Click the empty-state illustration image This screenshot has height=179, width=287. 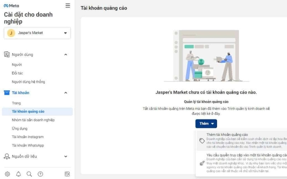coord(206,56)
